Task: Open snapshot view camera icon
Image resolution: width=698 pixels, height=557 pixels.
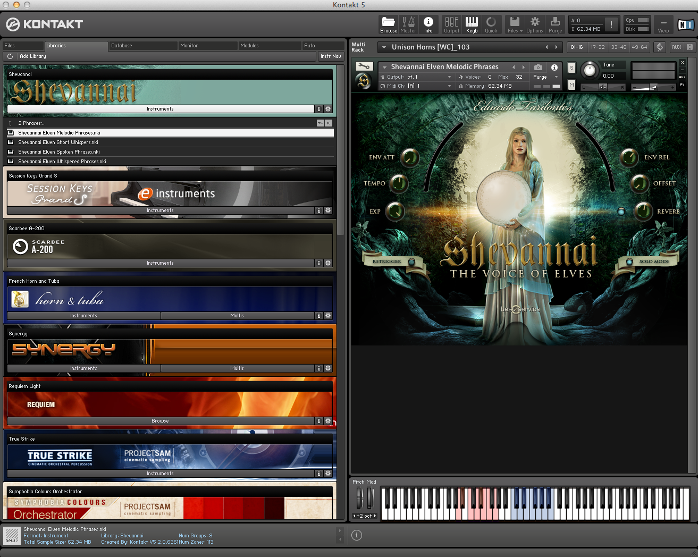Action: click(538, 67)
